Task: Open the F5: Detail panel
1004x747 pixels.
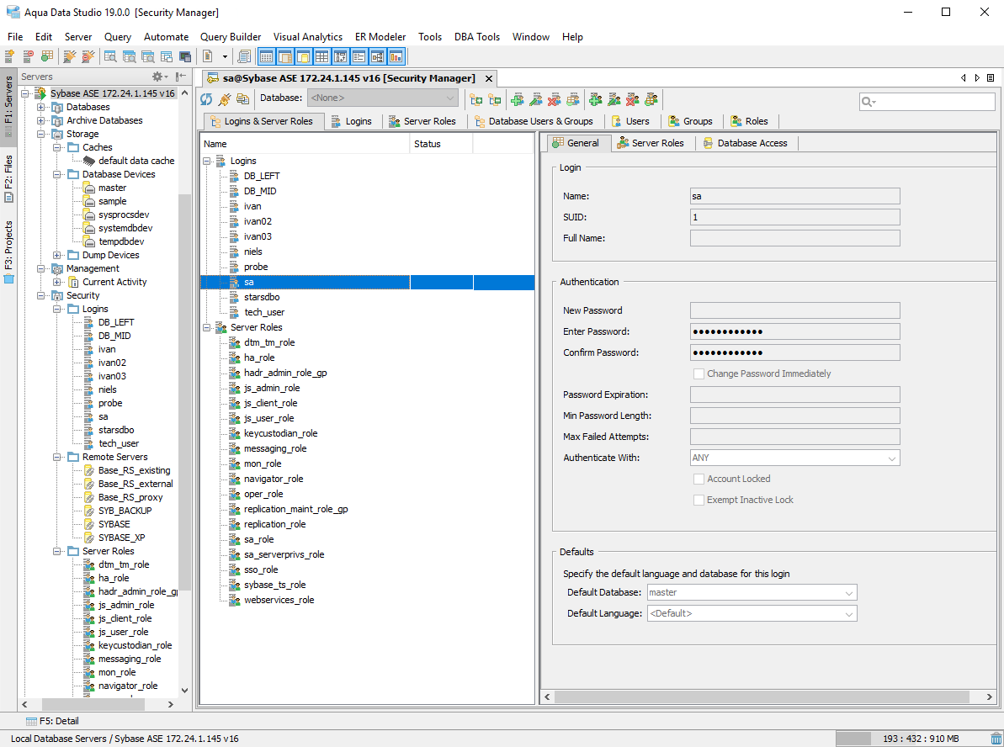Action: click(x=52, y=721)
